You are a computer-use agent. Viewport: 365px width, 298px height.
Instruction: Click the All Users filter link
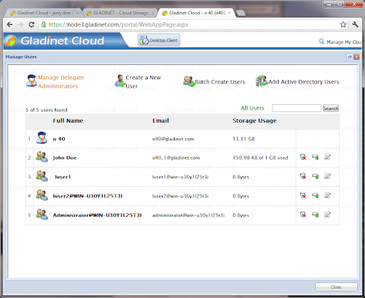[x=252, y=108]
